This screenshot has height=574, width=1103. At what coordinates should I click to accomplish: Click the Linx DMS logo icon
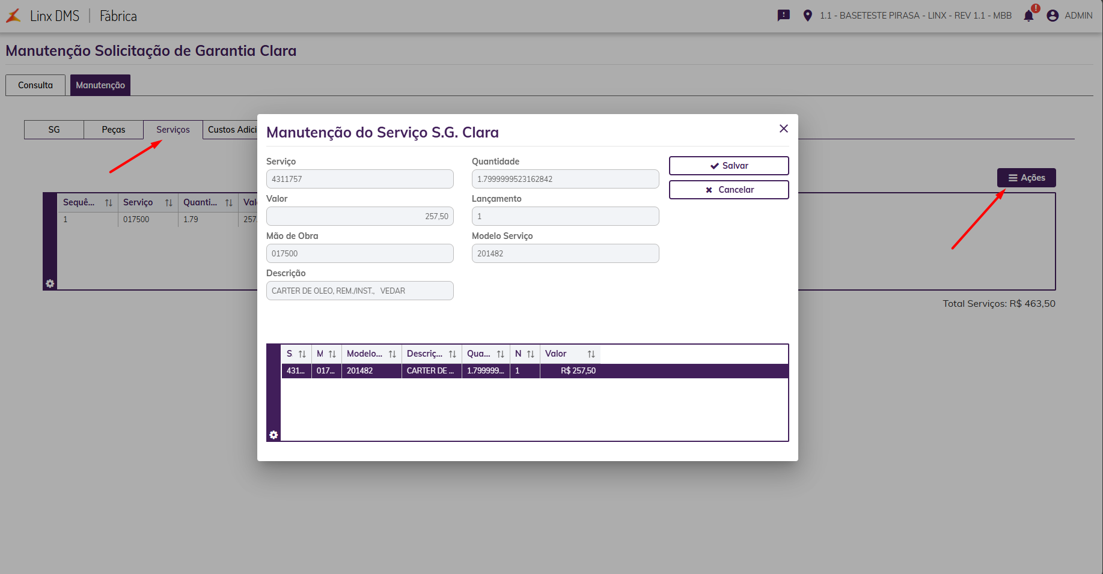[x=13, y=16]
